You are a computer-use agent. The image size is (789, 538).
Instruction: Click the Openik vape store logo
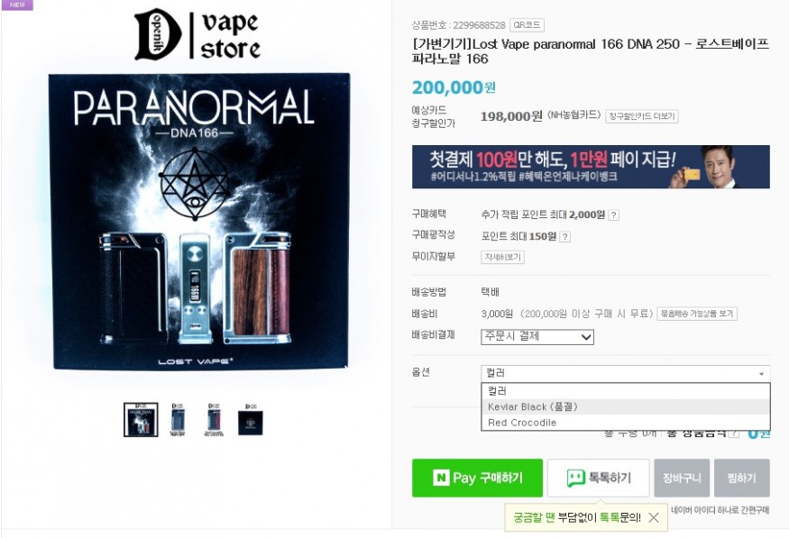click(197, 34)
